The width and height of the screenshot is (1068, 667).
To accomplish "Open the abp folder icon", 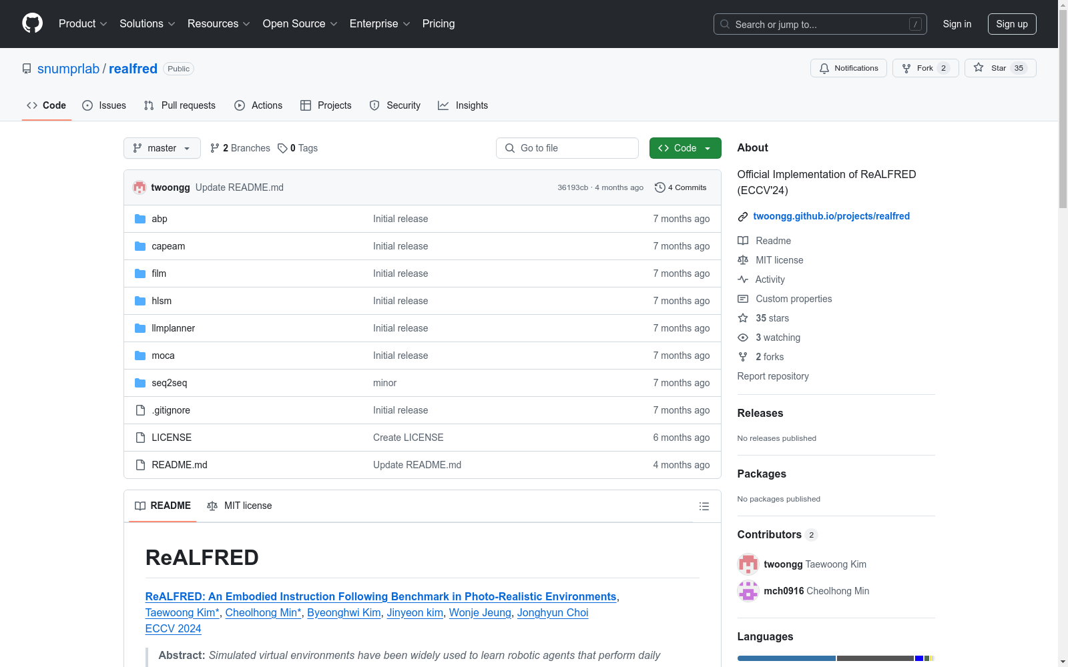I will click(140, 219).
